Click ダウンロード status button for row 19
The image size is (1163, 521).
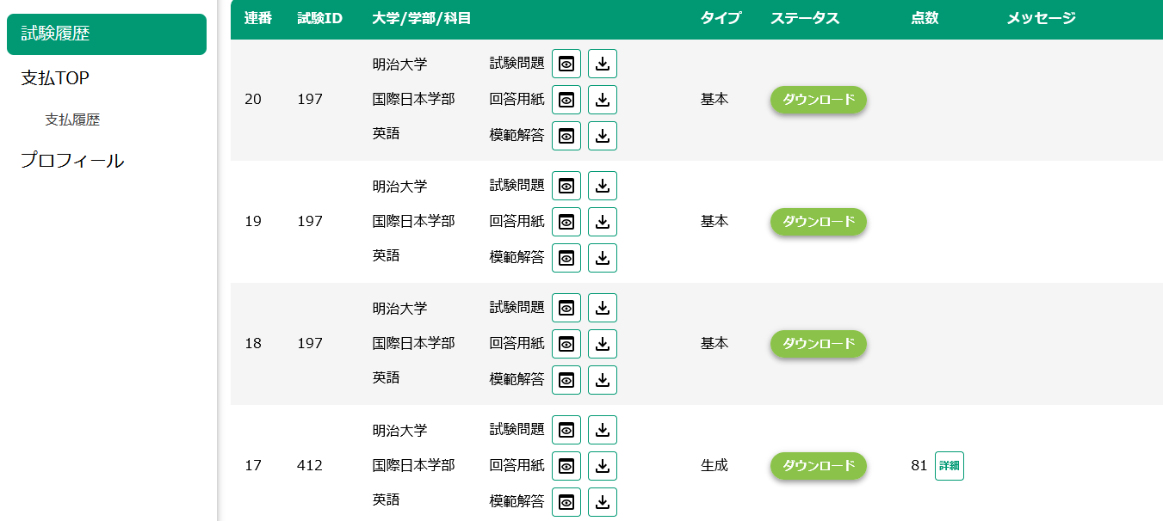click(818, 222)
